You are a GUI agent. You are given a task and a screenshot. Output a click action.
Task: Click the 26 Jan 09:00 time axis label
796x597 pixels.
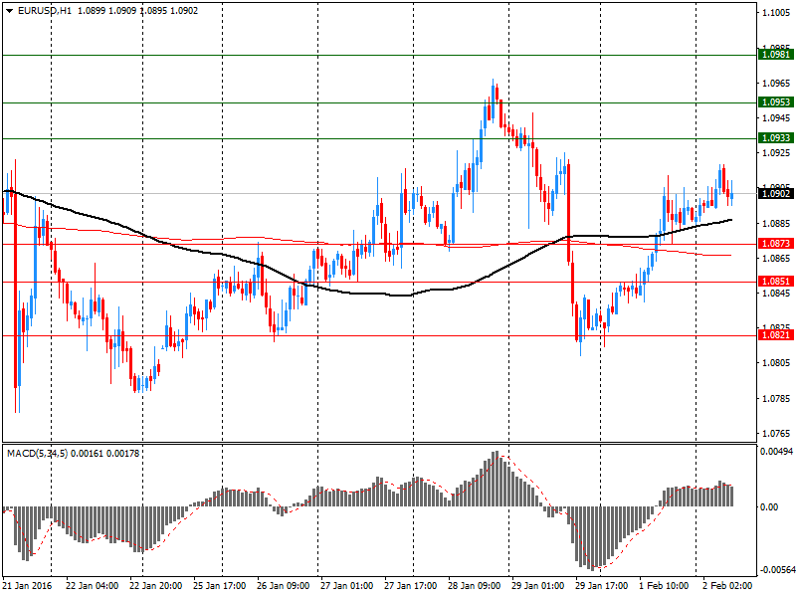pos(283,586)
